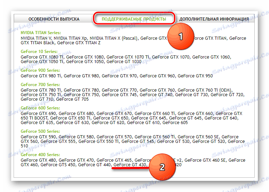
Task: Open the ДОПОЛНИТЕЛЬНАЯ ИНФОРМАЦИЯ tab
Action: 214,19
